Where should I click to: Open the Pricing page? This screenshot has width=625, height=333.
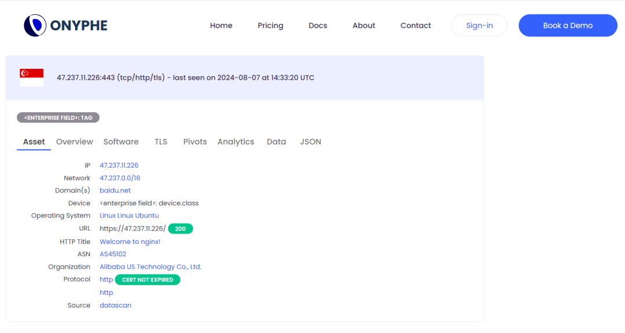(x=270, y=25)
